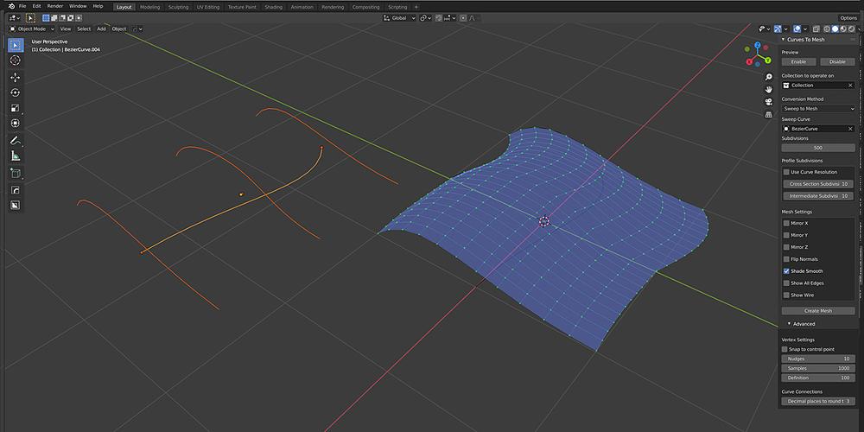
Task: Select material preview shading
Action: (843, 29)
